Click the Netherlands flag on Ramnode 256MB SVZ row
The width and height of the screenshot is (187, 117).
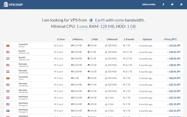click(8, 91)
